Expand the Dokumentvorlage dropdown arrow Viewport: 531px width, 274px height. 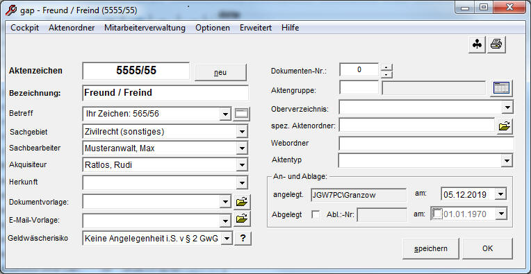[225, 202]
